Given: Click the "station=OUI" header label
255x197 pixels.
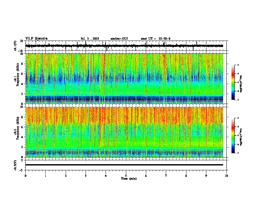Looking at the screenshot, I should (119, 39).
